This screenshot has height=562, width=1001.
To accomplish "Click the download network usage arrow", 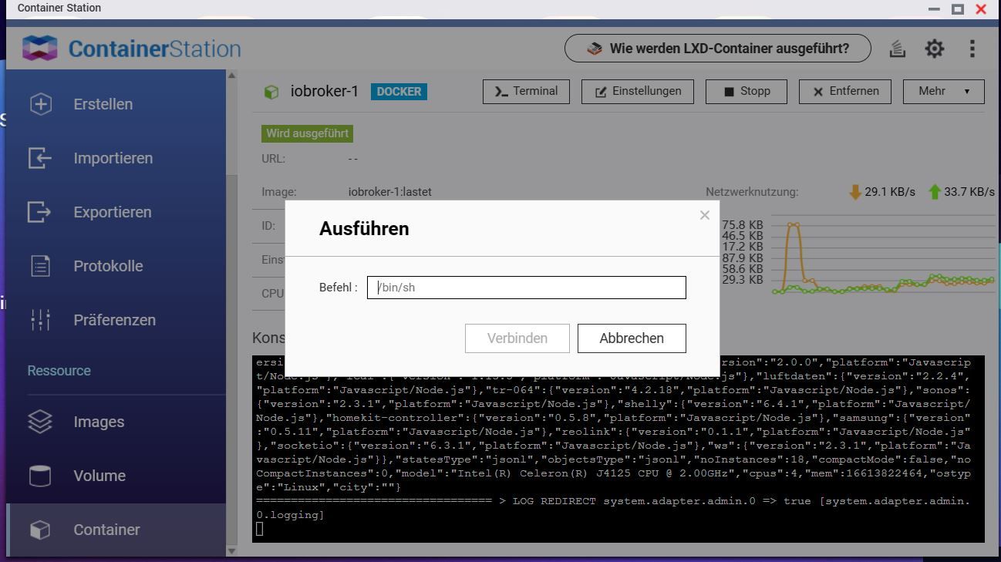I will (x=854, y=191).
